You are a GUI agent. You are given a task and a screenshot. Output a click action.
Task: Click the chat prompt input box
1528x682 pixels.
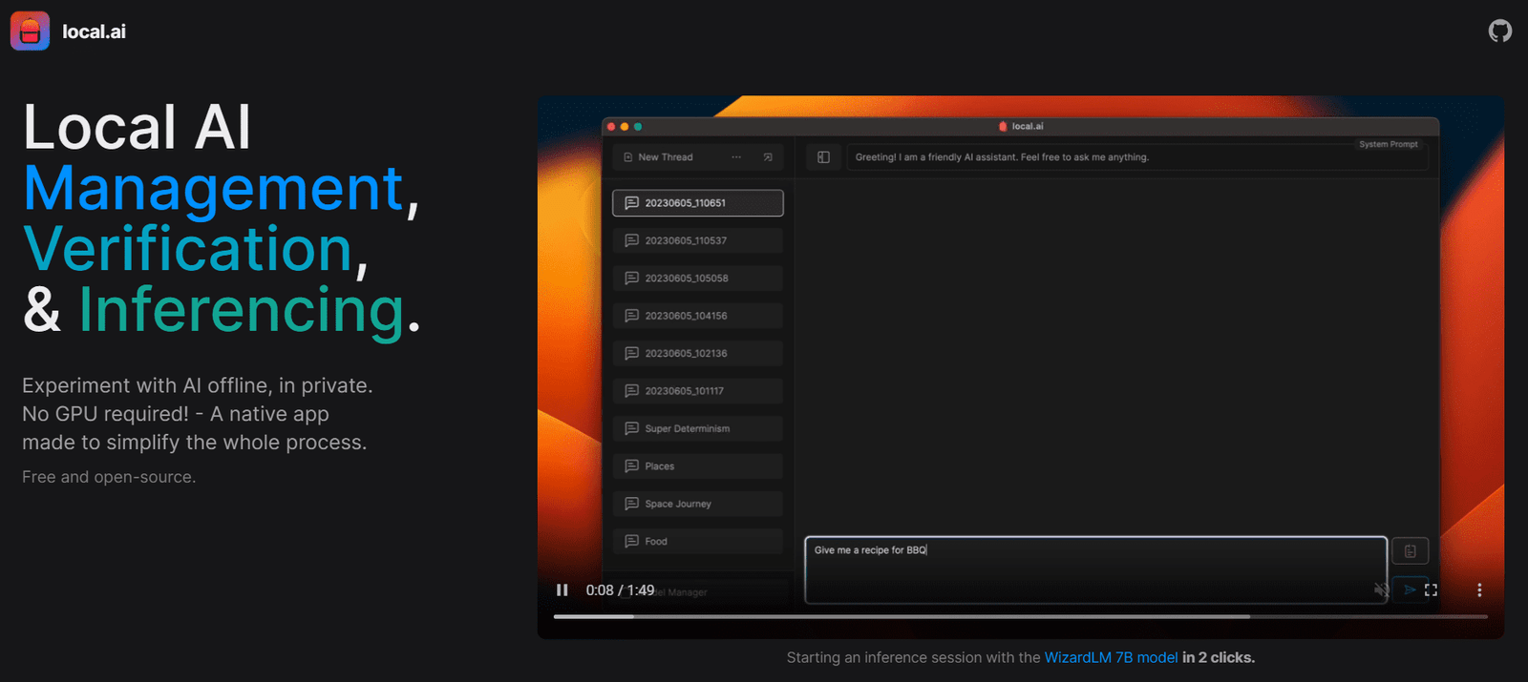click(x=1094, y=569)
